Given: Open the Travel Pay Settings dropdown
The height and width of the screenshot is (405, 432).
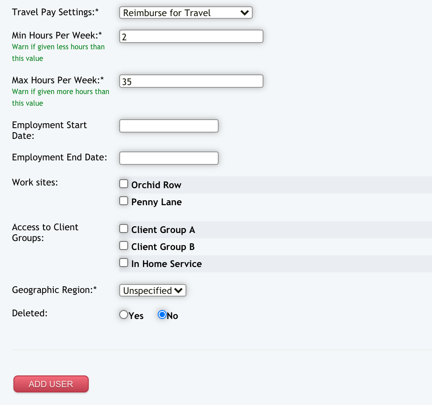Looking at the screenshot, I should point(186,13).
